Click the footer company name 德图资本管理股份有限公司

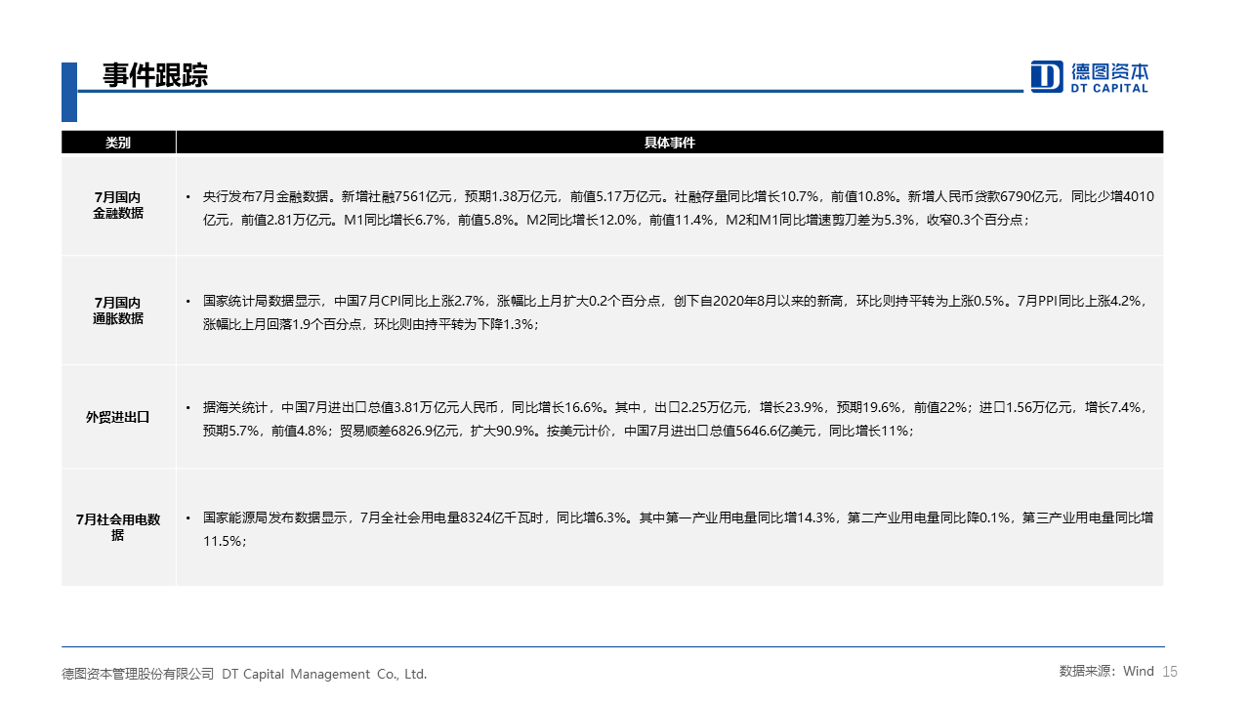click(x=138, y=674)
